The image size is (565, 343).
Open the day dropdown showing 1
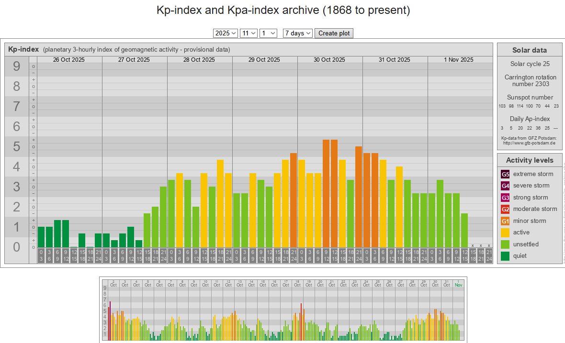click(268, 33)
